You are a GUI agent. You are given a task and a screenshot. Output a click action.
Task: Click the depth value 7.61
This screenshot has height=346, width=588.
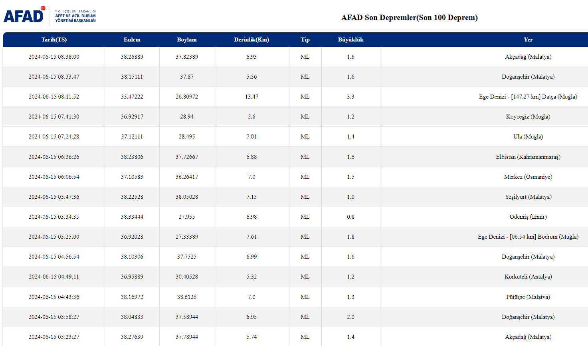coord(251,237)
